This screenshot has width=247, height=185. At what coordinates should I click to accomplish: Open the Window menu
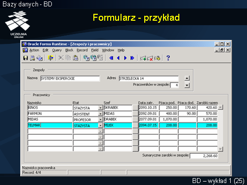tap(108, 50)
